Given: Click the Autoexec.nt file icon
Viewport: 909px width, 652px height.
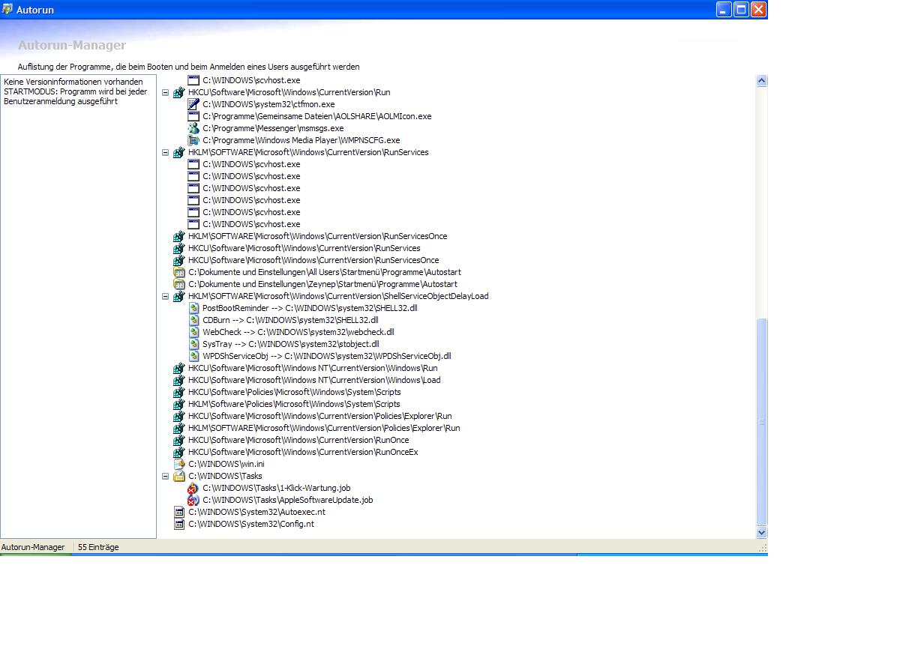Looking at the screenshot, I should (x=179, y=512).
